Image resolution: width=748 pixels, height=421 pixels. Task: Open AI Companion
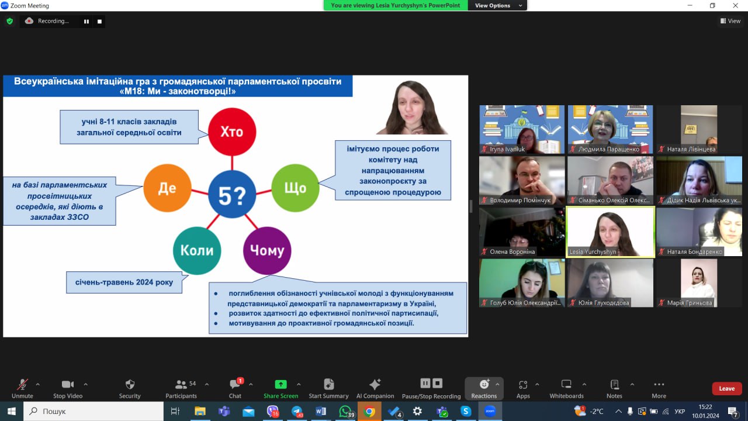click(375, 388)
